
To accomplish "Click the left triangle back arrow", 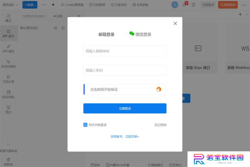I will [x=53, y=5].
